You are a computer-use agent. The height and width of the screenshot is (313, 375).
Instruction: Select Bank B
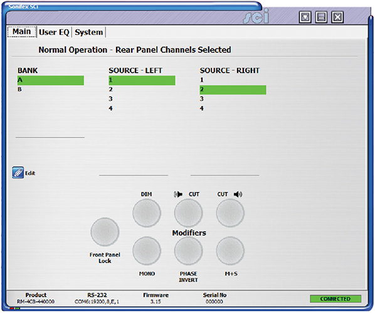pyautogui.click(x=51, y=90)
